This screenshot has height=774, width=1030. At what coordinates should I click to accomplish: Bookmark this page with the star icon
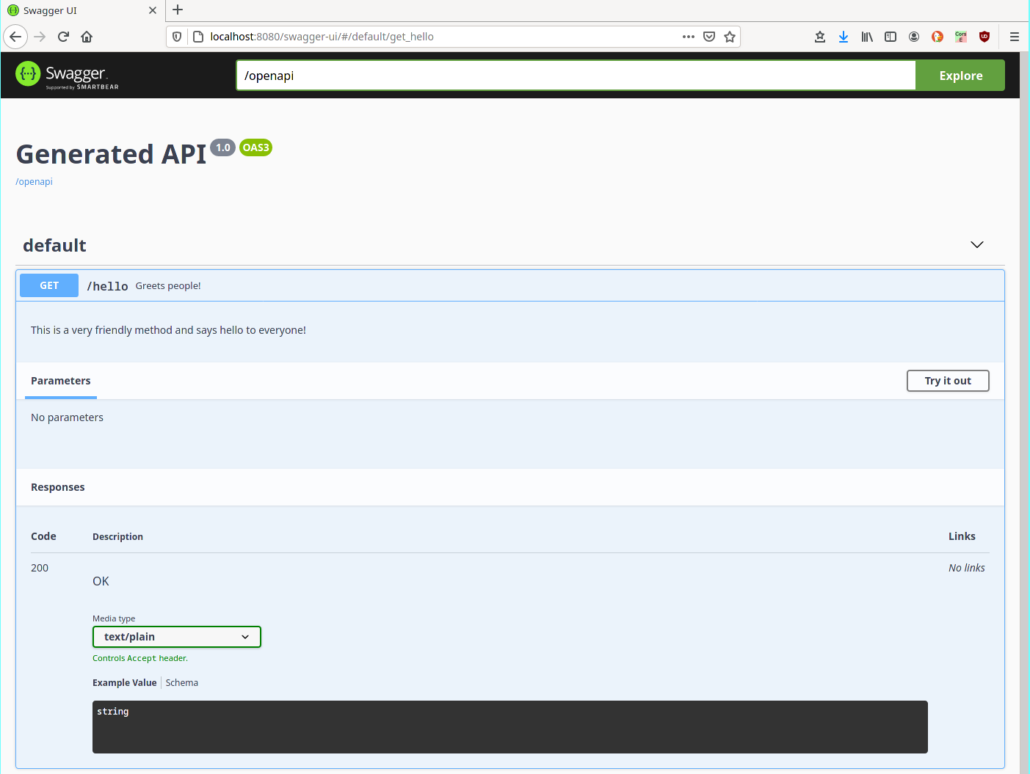pyautogui.click(x=729, y=37)
